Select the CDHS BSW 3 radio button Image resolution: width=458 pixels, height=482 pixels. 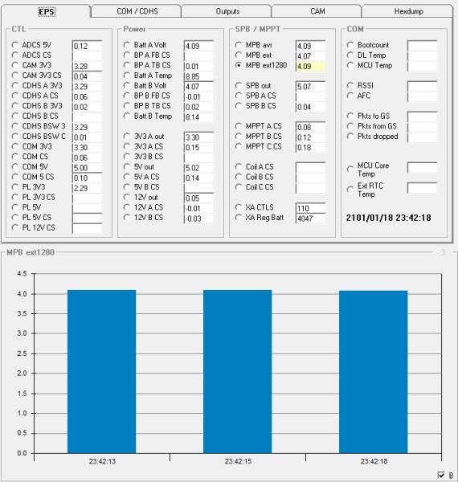pyautogui.click(x=14, y=126)
